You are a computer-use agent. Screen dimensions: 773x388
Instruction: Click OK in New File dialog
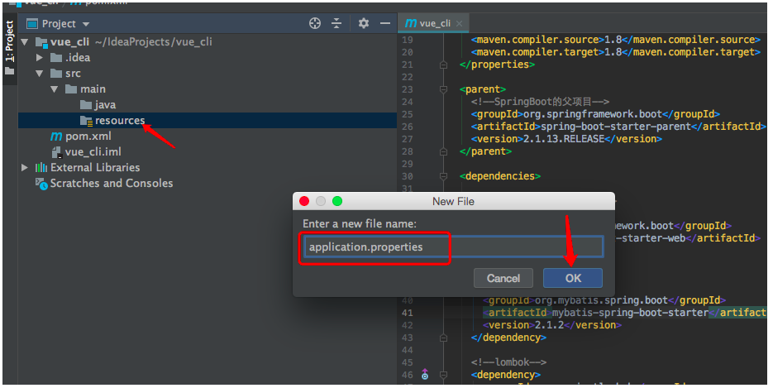pyautogui.click(x=573, y=278)
